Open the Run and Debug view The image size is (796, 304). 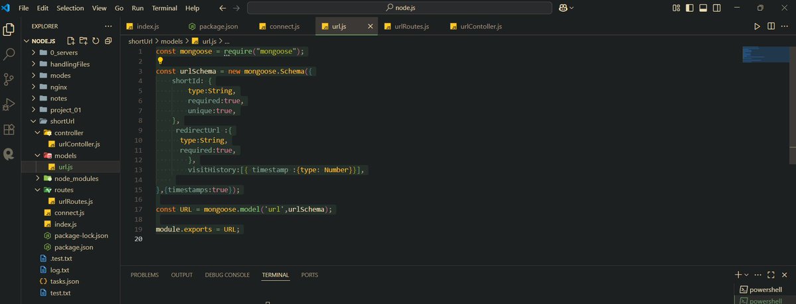point(9,104)
